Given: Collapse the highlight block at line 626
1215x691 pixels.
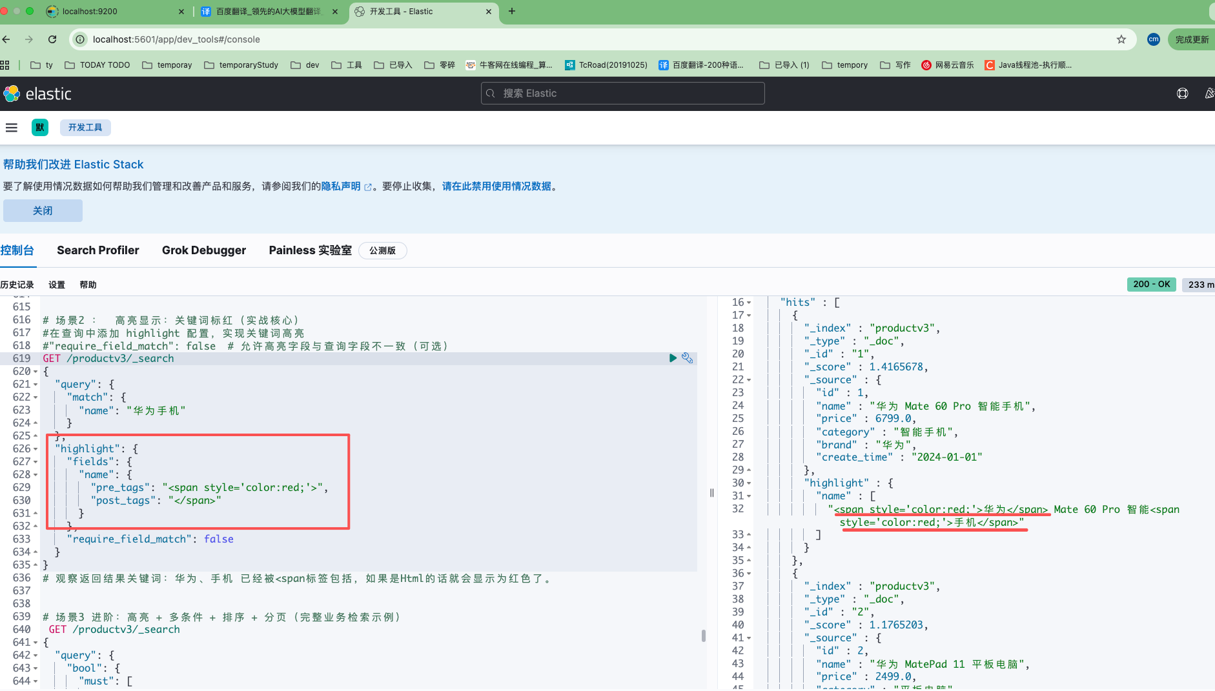Looking at the screenshot, I should point(36,449).
